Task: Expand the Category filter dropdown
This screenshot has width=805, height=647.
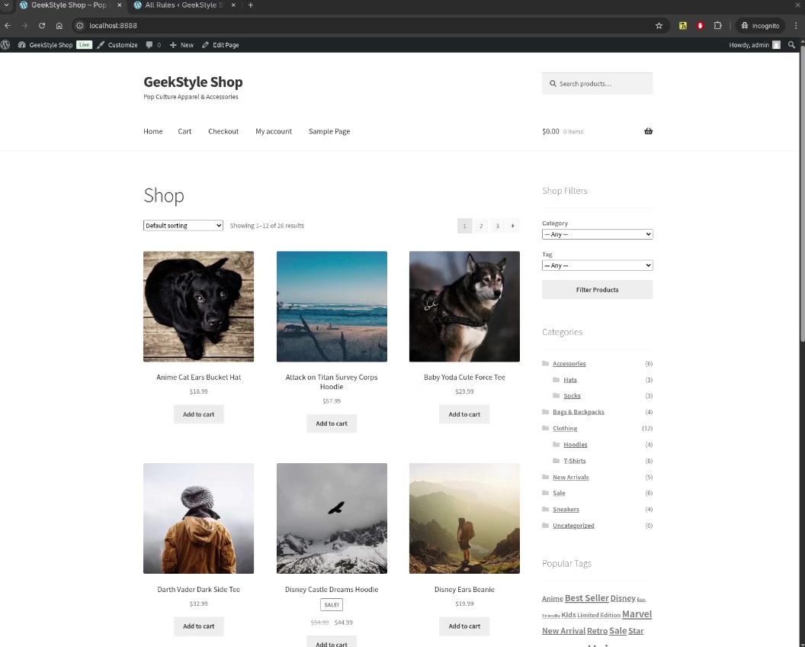Action: tap(597, 234)
